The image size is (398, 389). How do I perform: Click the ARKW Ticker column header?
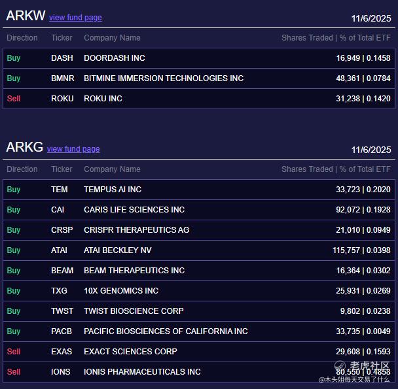coord(62,38)
